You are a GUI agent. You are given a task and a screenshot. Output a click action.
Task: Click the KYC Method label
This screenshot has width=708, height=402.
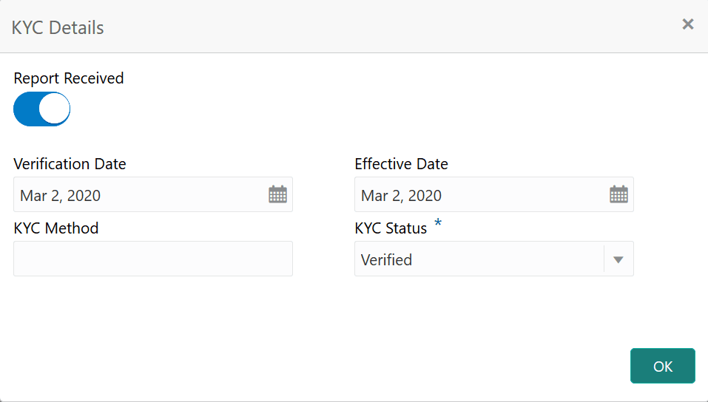(x=56, y=228)
